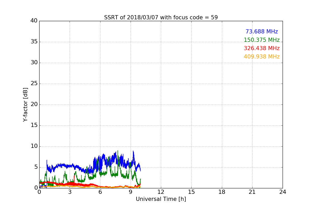Click the y-axis tick label 15
The image size is (314, 209).
pos(34,125)
